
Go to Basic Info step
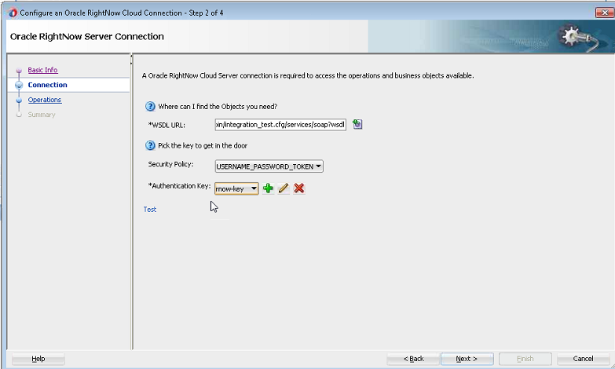pyautogui.click(x=42, y=70)
